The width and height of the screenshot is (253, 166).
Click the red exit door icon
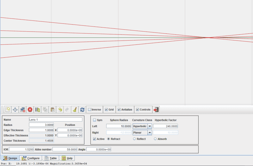(156, 110)
